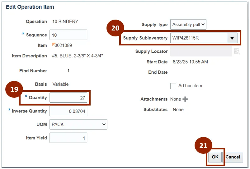Click the add Attachments plus icon
Viewport: 250px width, 169px height.
click(185, 99)
